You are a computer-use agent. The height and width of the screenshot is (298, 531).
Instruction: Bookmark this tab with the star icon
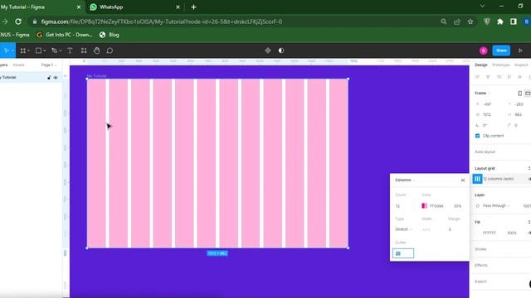coord(470,22)
